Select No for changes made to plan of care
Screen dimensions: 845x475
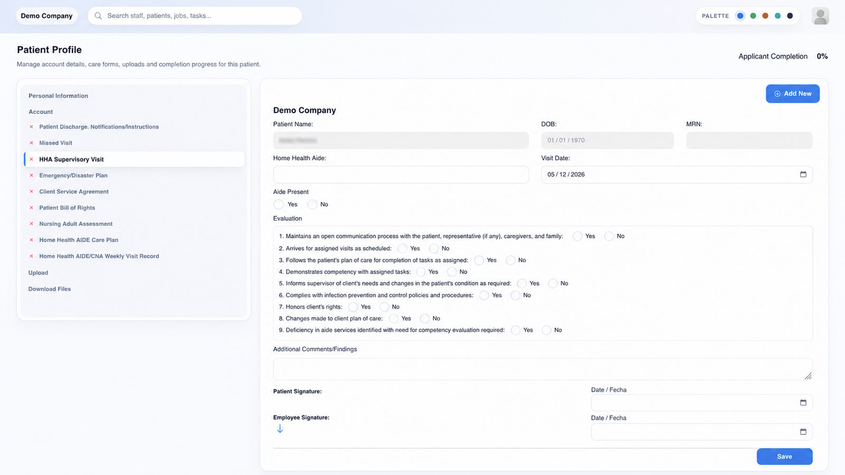(425, 319)
